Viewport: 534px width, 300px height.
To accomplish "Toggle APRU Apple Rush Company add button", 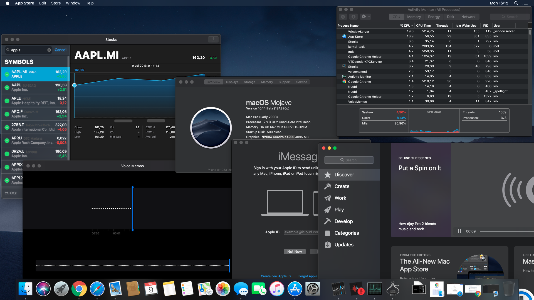I will 7,141.
